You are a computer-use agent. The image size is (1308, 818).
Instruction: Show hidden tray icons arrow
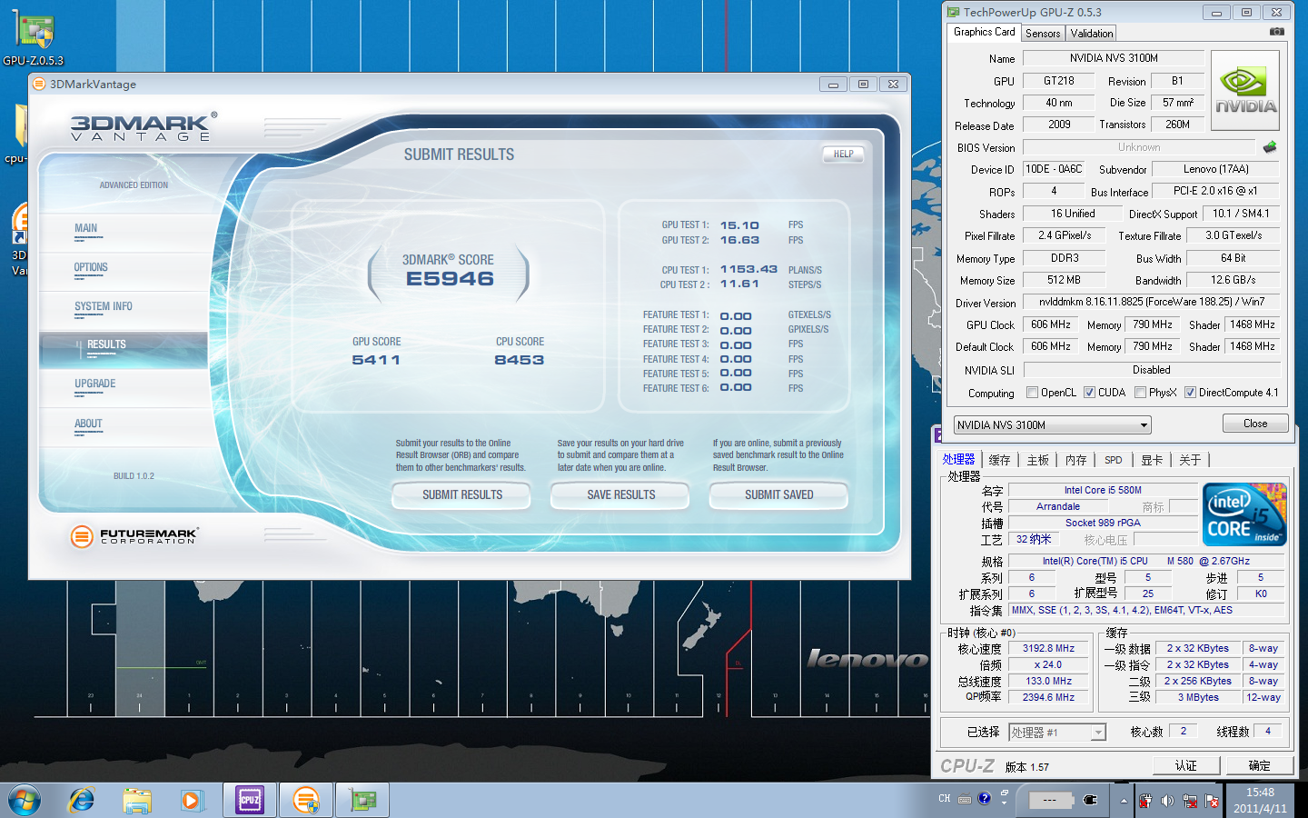[1124, 801]
